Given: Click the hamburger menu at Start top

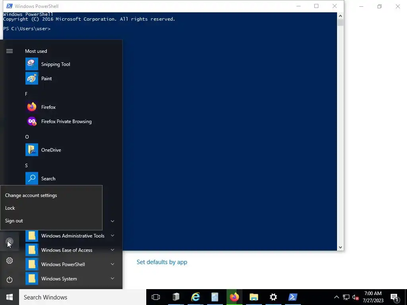Looking at the screenshot, I should pos(10,51).
